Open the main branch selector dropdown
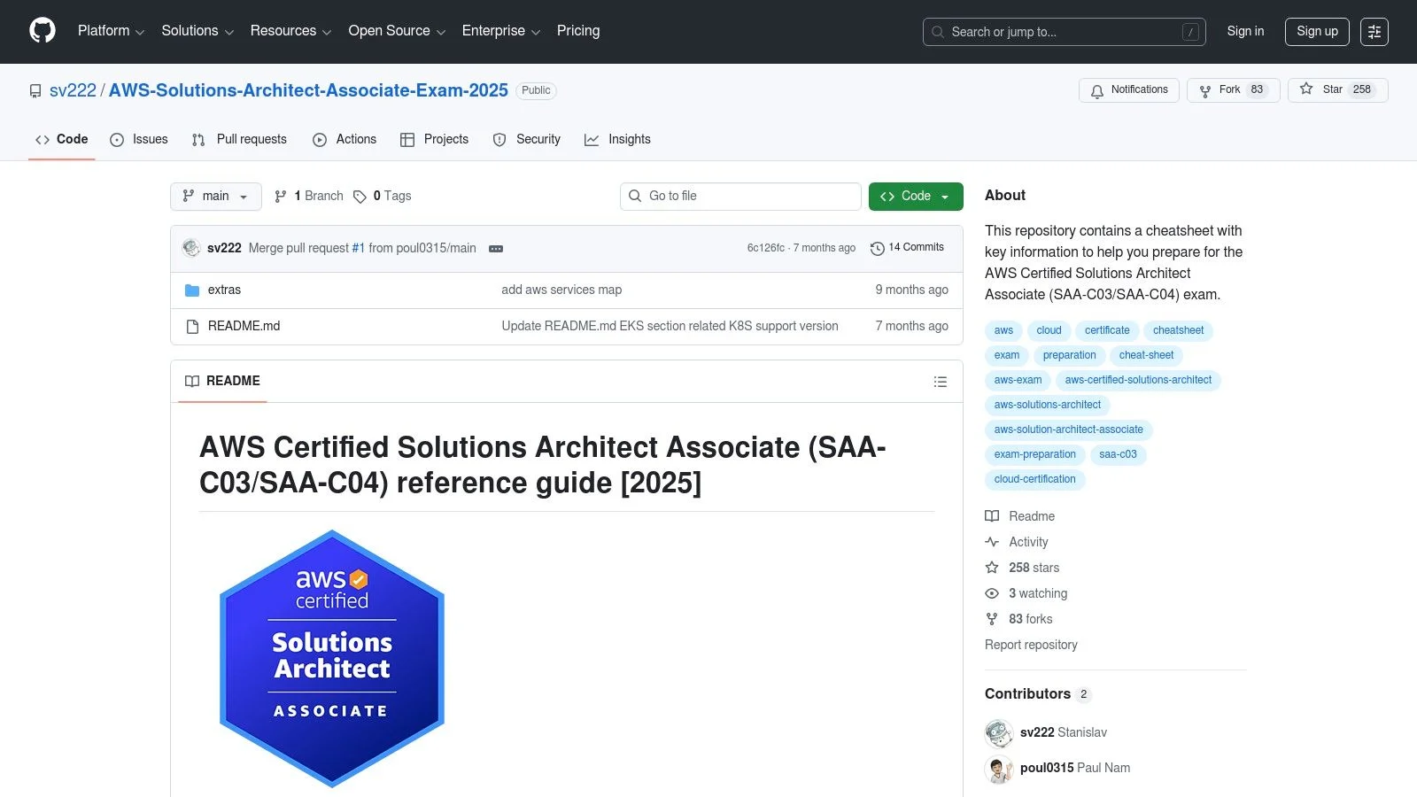This screenshot has height=797, width=1417. (216, 197)
